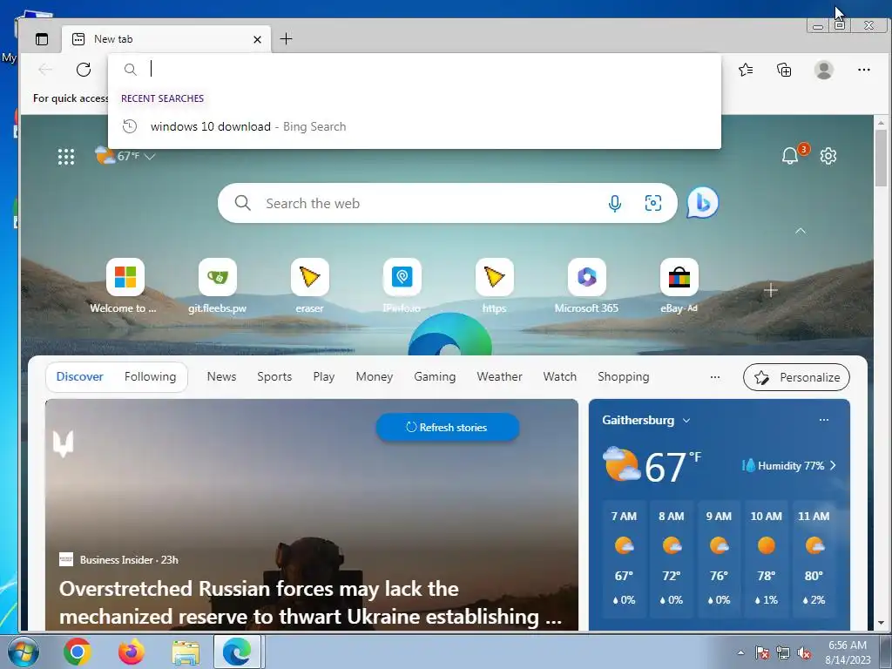Image resolution: width=892 pixels, height=669 pixels.
Task: Open the muted volume tray icon
Action: coord(804,652)
